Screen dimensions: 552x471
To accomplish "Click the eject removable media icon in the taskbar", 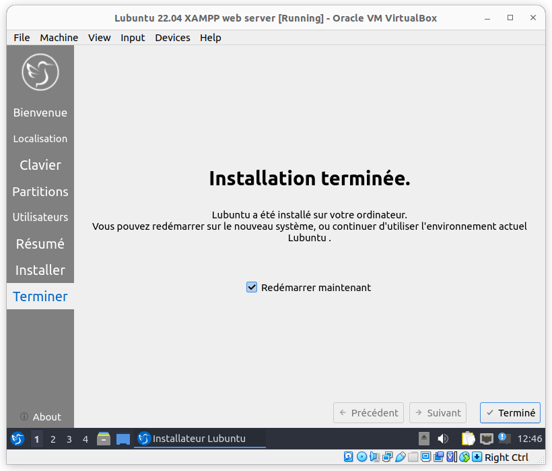I will point(425,438).
